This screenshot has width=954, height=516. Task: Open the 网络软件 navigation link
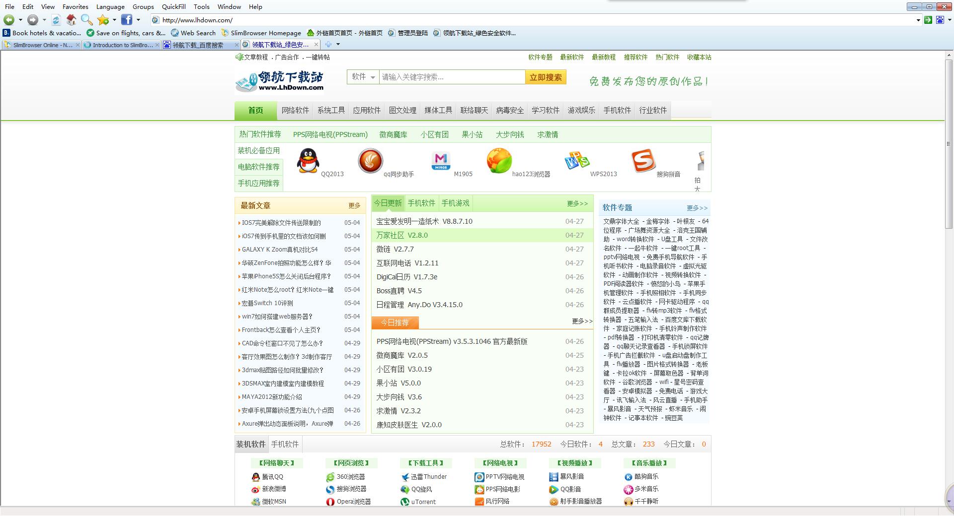click(x=295, y=110)
